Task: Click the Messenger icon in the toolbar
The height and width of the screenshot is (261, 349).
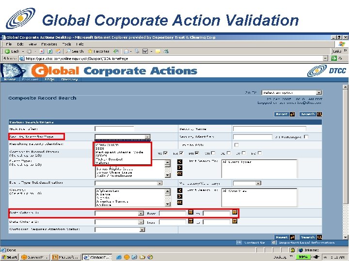Action: tap(166, 52)
